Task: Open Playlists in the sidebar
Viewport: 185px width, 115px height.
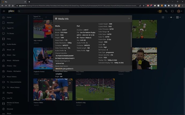Action: [10, 93]
